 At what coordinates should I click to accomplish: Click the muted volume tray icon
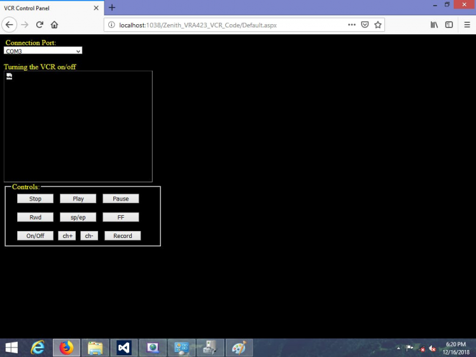tap(432, 348)
